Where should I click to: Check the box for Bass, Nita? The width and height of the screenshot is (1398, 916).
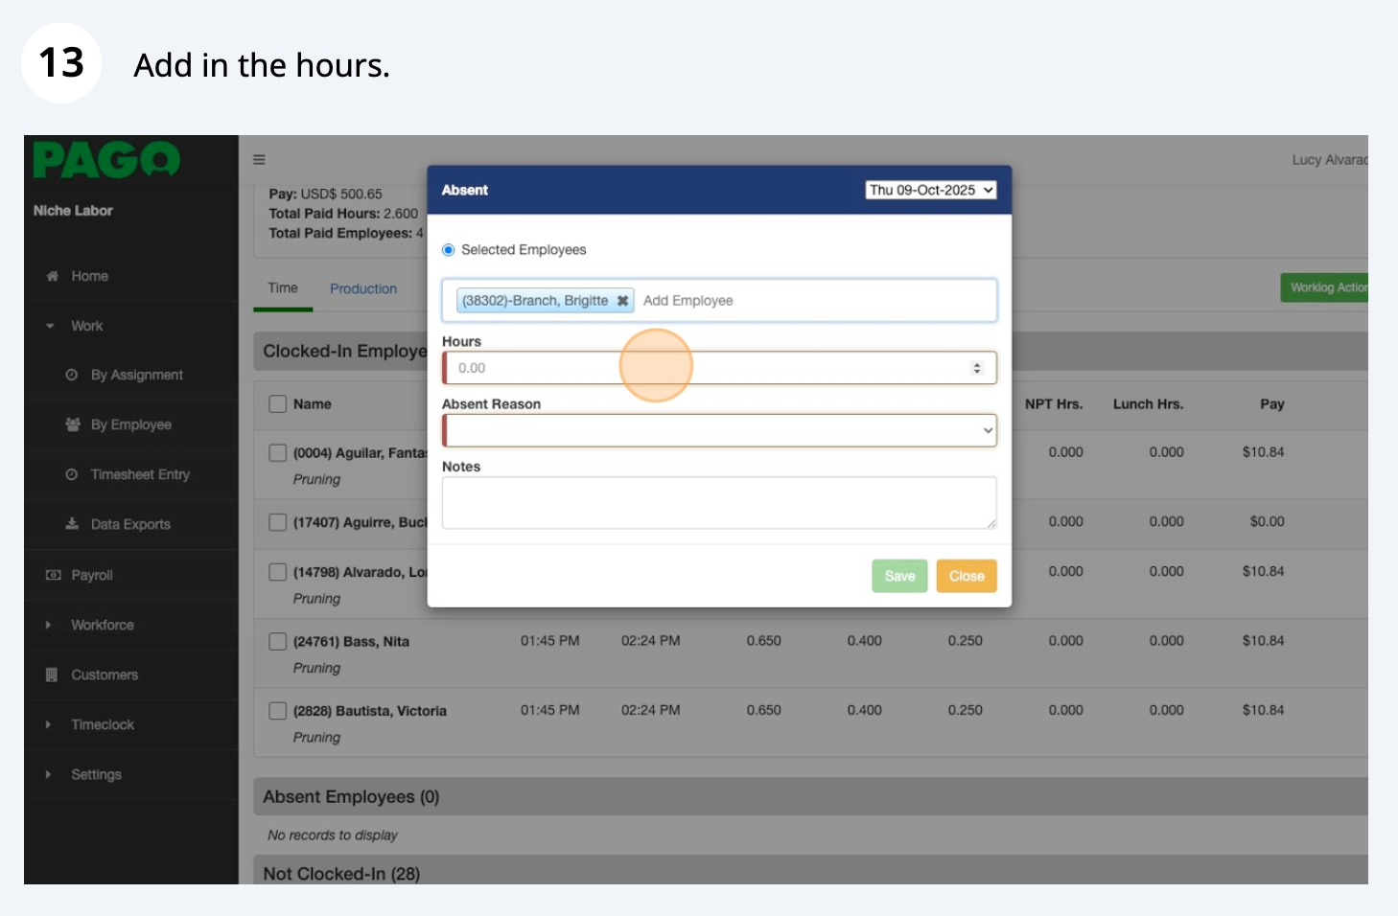point(278,641)
